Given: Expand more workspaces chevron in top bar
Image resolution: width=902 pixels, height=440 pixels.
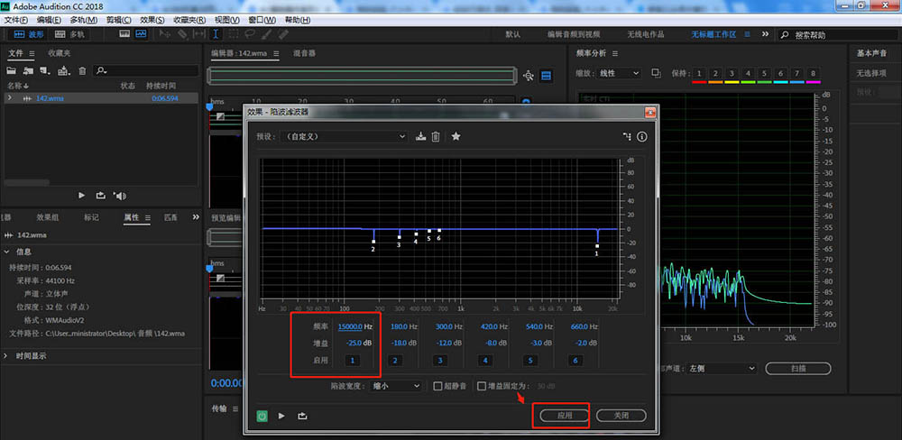Looking at the screenshot, I should [x=765, y=34].
